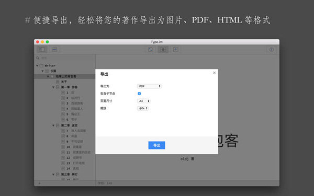
Task: Click the document icon of section 7
Action: pos(63,131)
